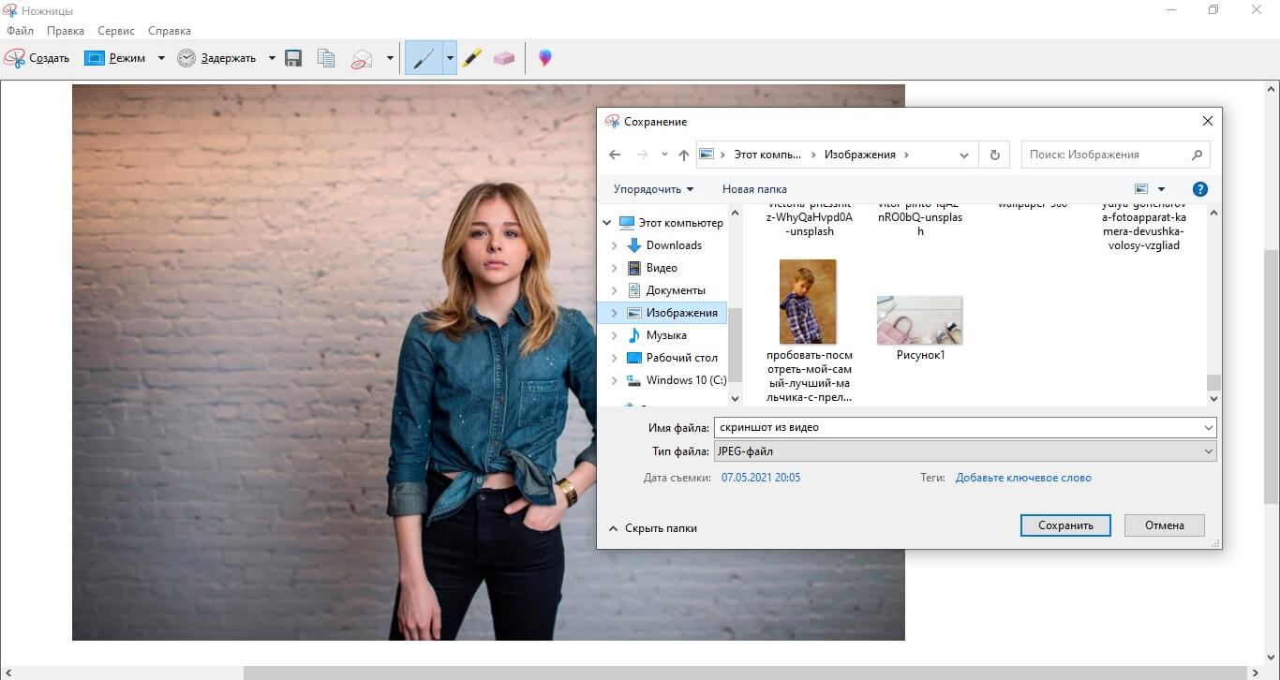Select the Highlighter tool
Screen dimensions: 1280x680
471,58
